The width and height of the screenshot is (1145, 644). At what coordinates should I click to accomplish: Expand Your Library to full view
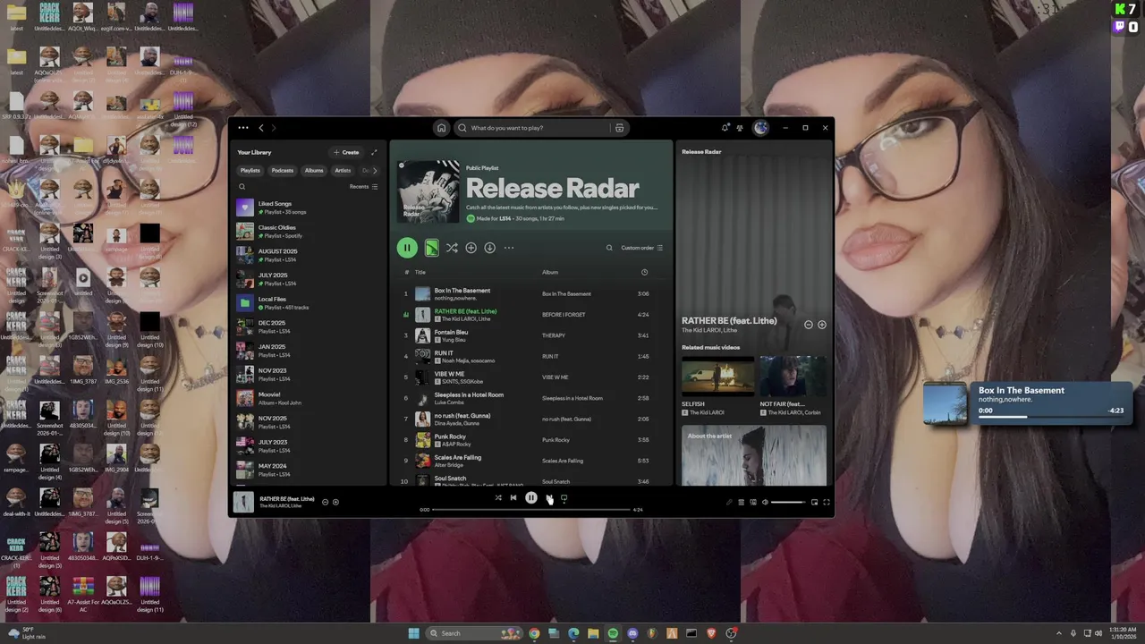[374, 152]
